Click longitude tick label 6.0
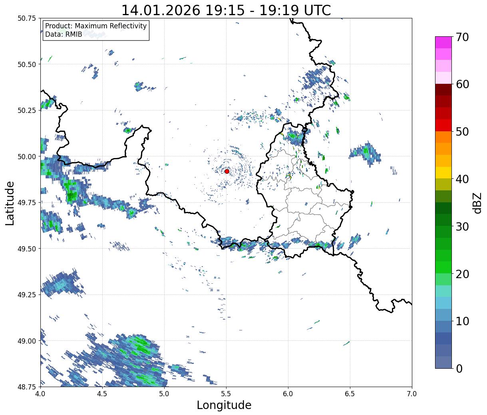This screenshot has width=487, height=415. 288,394
